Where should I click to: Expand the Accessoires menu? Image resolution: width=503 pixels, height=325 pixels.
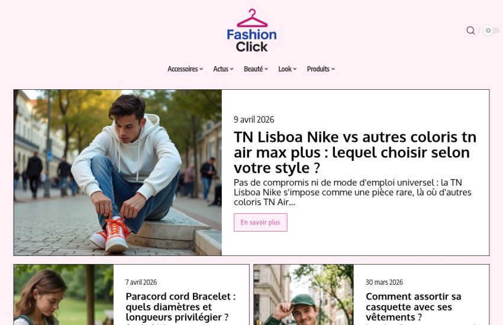coord(185,69)
